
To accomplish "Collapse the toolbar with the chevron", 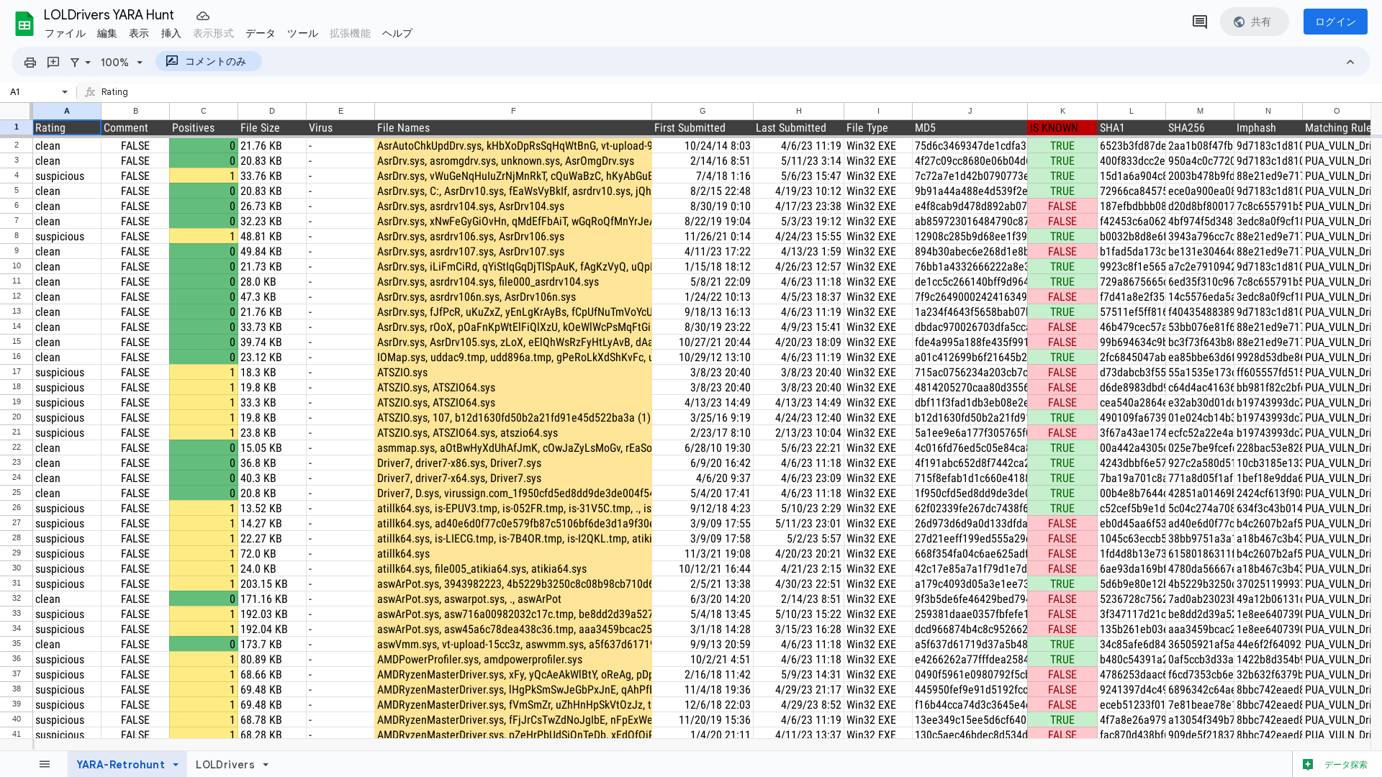I will coord(1350,63).
